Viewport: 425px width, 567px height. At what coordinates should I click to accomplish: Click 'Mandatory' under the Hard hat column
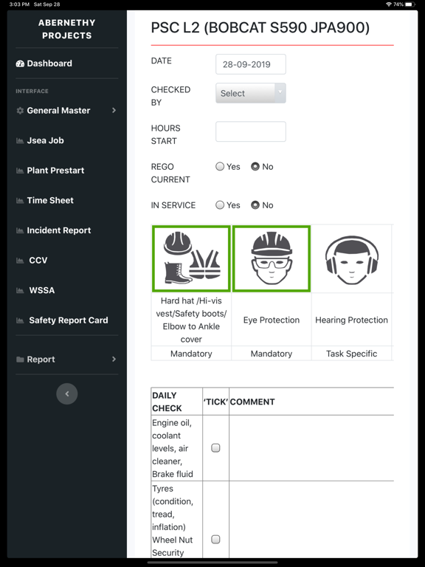click(191, 354)
